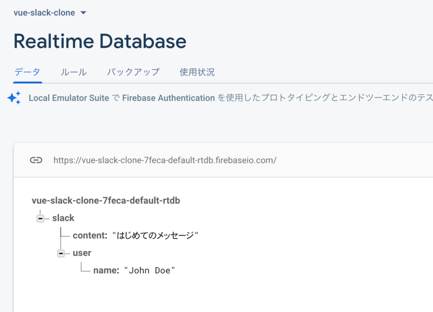Switch to the データ tab
Viewport: 433px width, 312px height.
27,72
